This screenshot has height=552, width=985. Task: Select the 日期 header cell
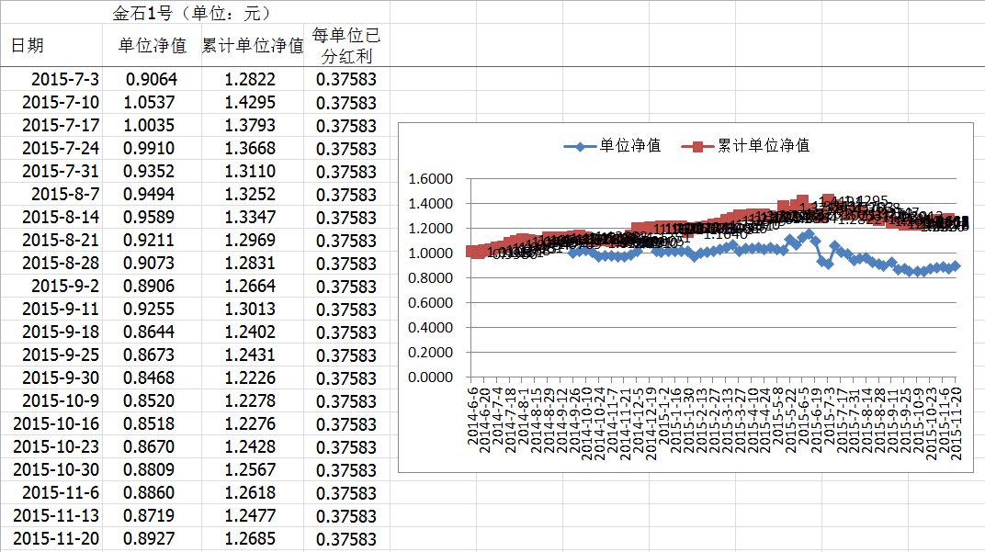pos(28,46)
